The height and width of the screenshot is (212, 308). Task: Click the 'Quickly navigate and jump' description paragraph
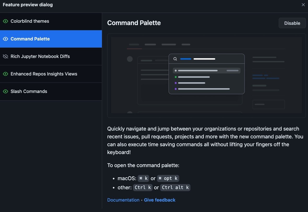tap(205, 140)
